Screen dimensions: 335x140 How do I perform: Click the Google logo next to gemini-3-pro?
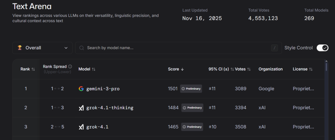coord(81,89)
